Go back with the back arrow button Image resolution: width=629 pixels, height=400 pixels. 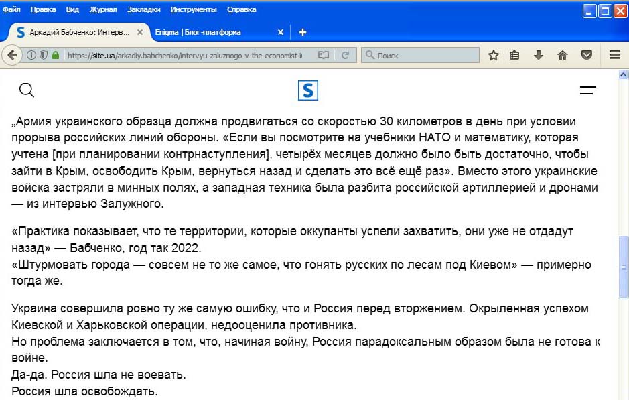click(11, 55)
